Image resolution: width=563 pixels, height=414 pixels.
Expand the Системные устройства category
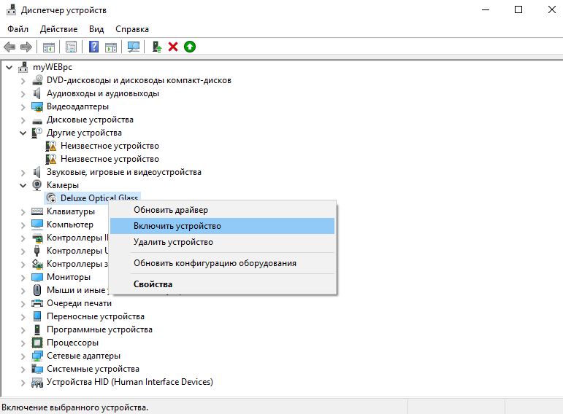click(23, 370)
